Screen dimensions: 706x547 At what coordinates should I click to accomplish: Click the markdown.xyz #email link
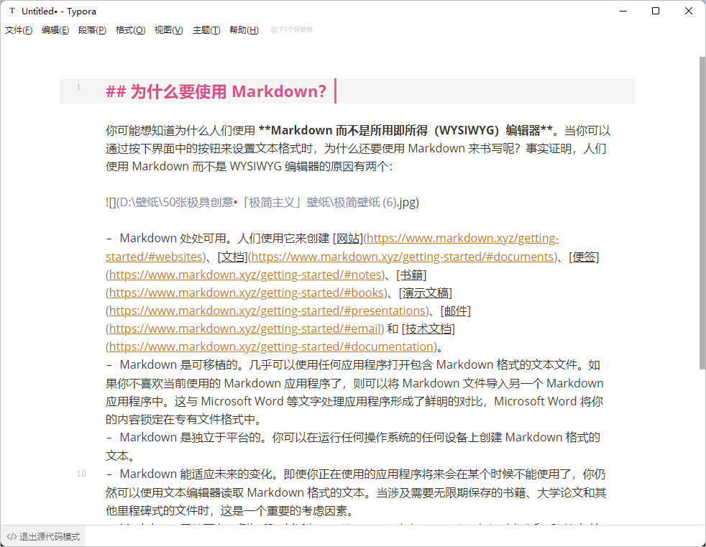[245, 328]
